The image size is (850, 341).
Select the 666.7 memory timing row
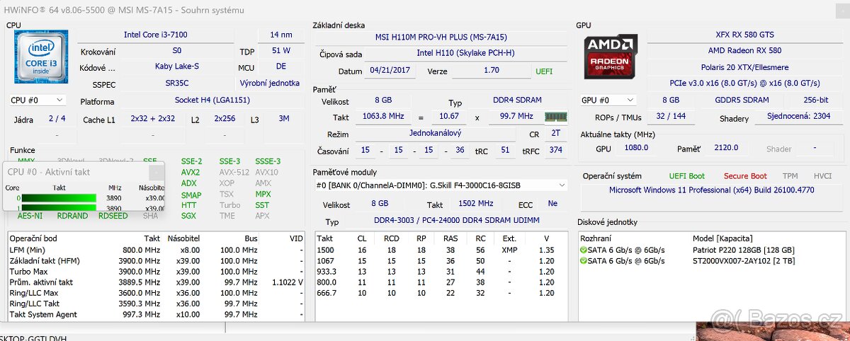point(441,293)
